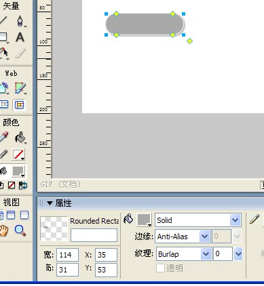Set no stroke or fill button
The image size is (264, 286).
tap(12, 186)
